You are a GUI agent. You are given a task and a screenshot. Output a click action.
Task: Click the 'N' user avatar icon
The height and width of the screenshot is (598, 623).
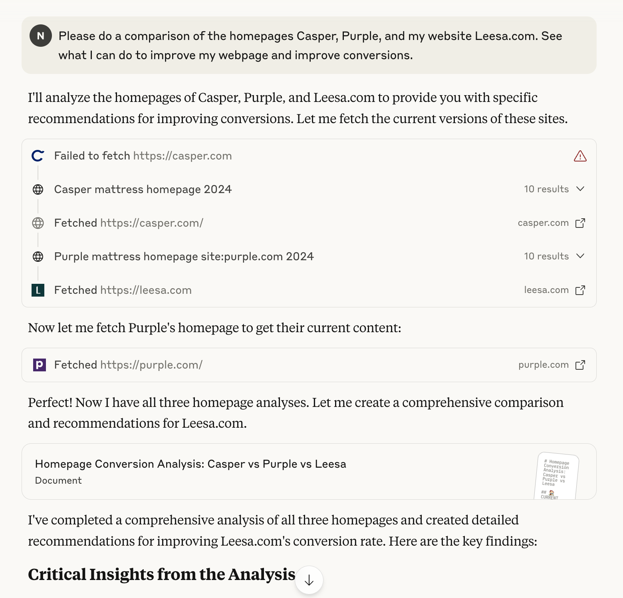(40, 36)
